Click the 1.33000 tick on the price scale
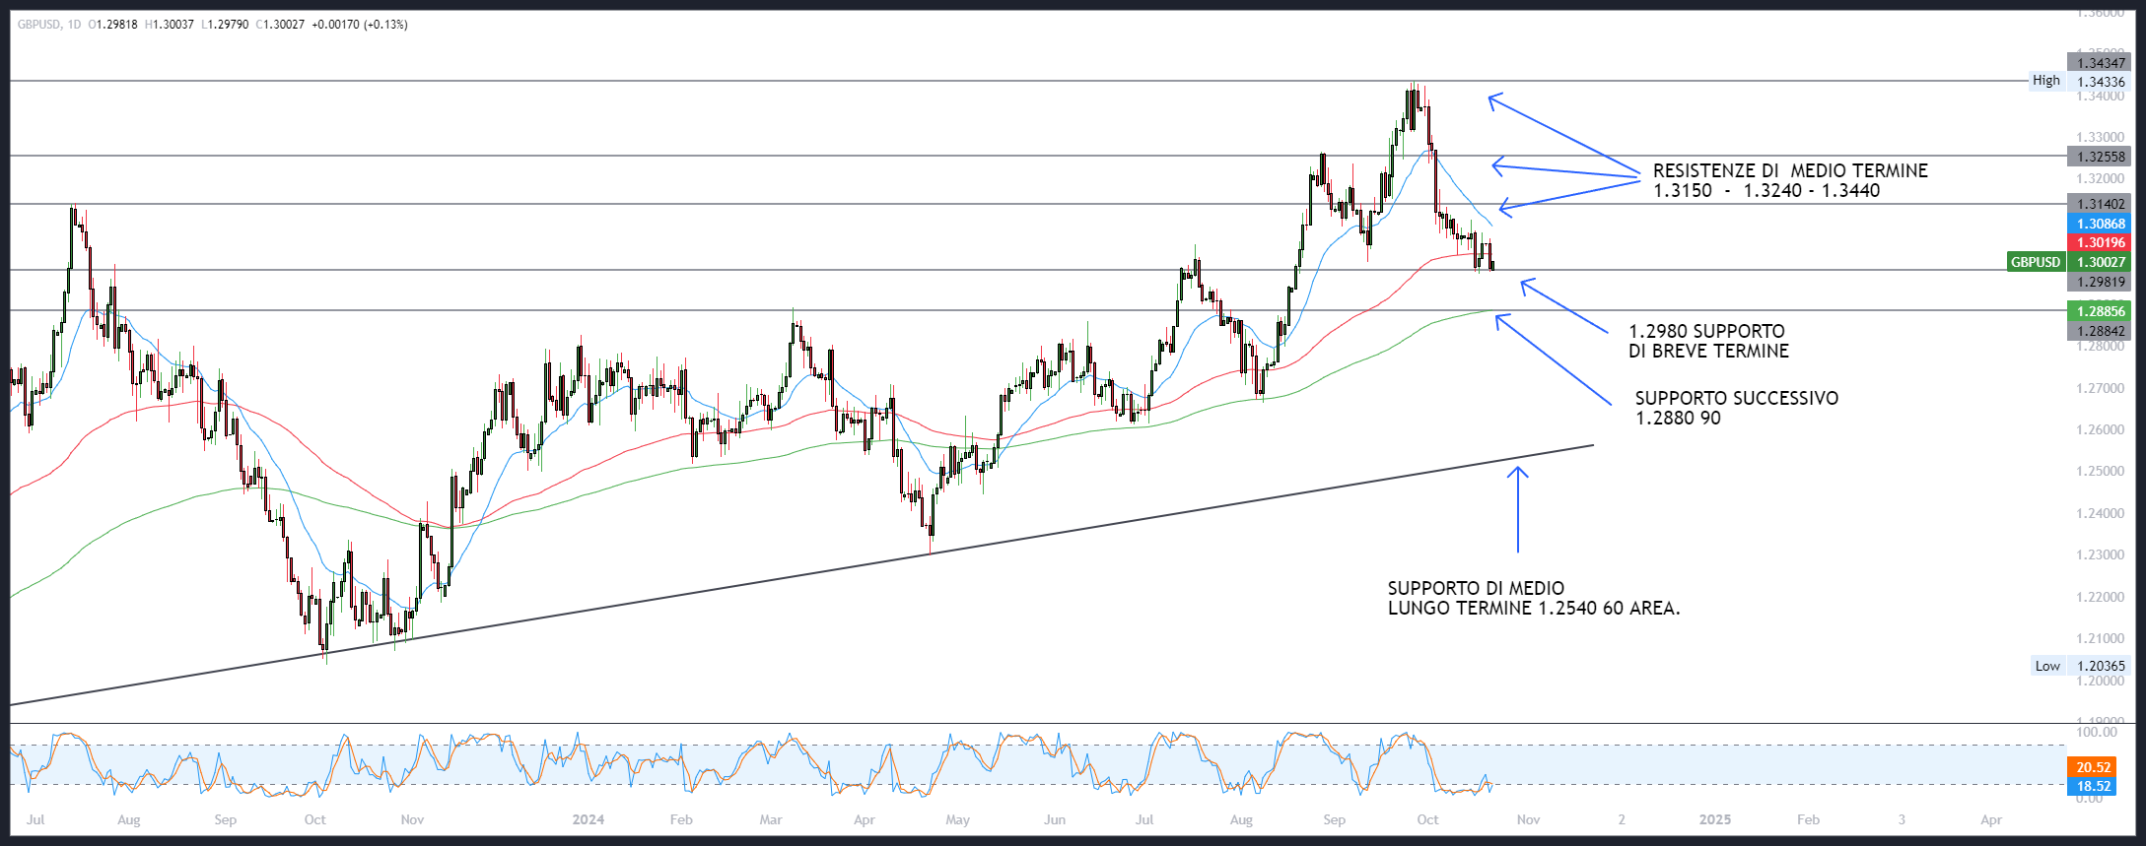Viewport: 2146px width, 846px height. tap(2100, 137)
